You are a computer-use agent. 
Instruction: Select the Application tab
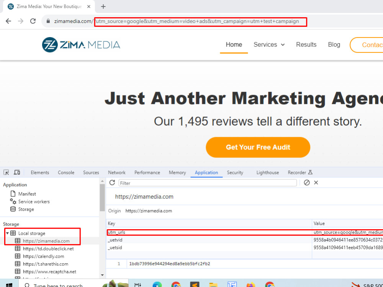(x=206, y=172)
